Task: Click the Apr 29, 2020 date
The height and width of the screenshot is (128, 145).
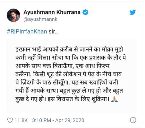Action: click(x=70, y=120)
